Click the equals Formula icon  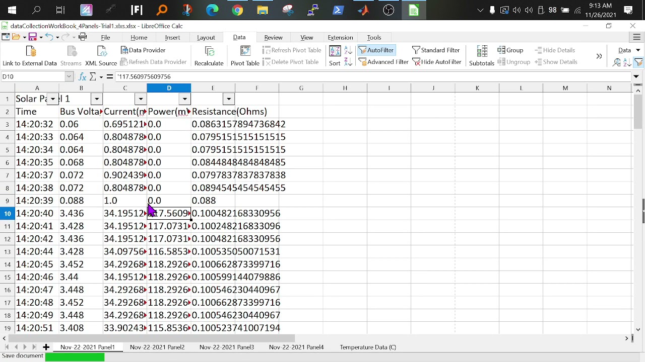click(109, 76)
